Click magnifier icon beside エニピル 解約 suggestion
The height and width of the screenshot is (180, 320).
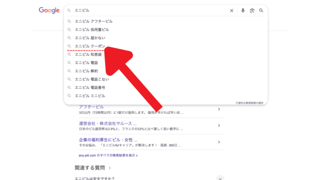tap(69, 71)
